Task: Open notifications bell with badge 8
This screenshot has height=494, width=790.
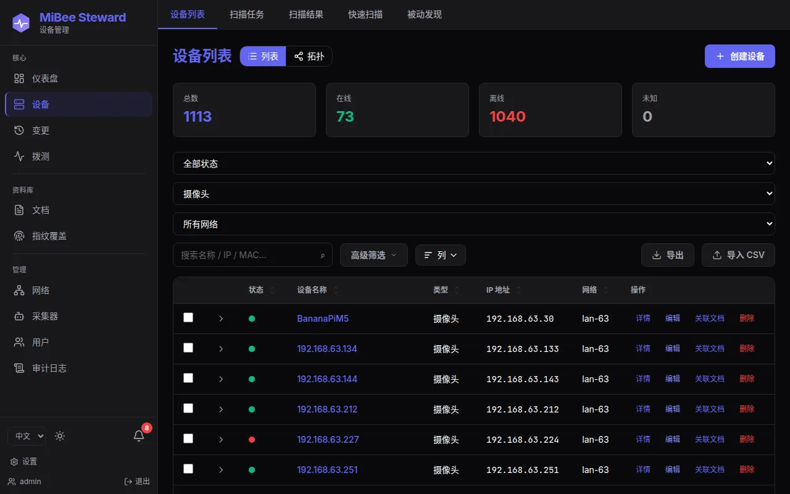Action: 139,436
